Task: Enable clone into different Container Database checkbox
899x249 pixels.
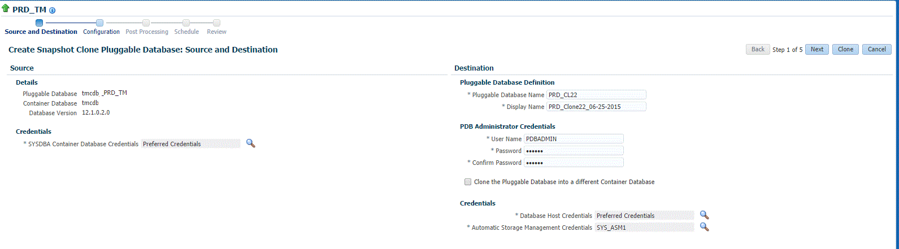Action: click(467, 182)
